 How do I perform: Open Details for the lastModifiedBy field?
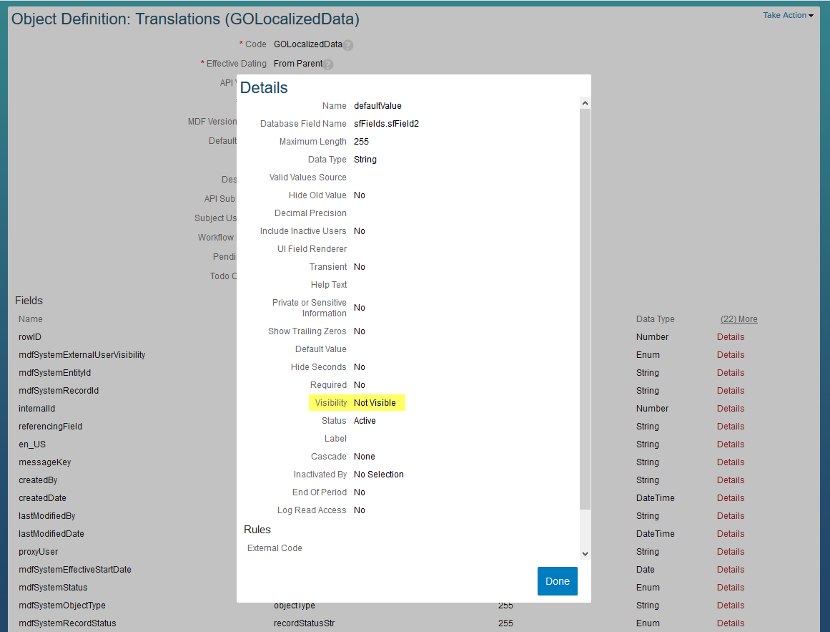731,516
